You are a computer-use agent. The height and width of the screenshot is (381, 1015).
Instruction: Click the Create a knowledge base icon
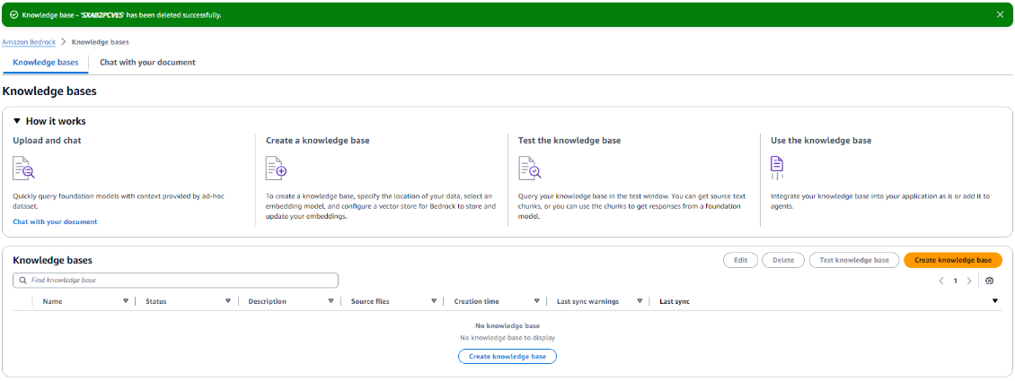[x=277, y=168]
